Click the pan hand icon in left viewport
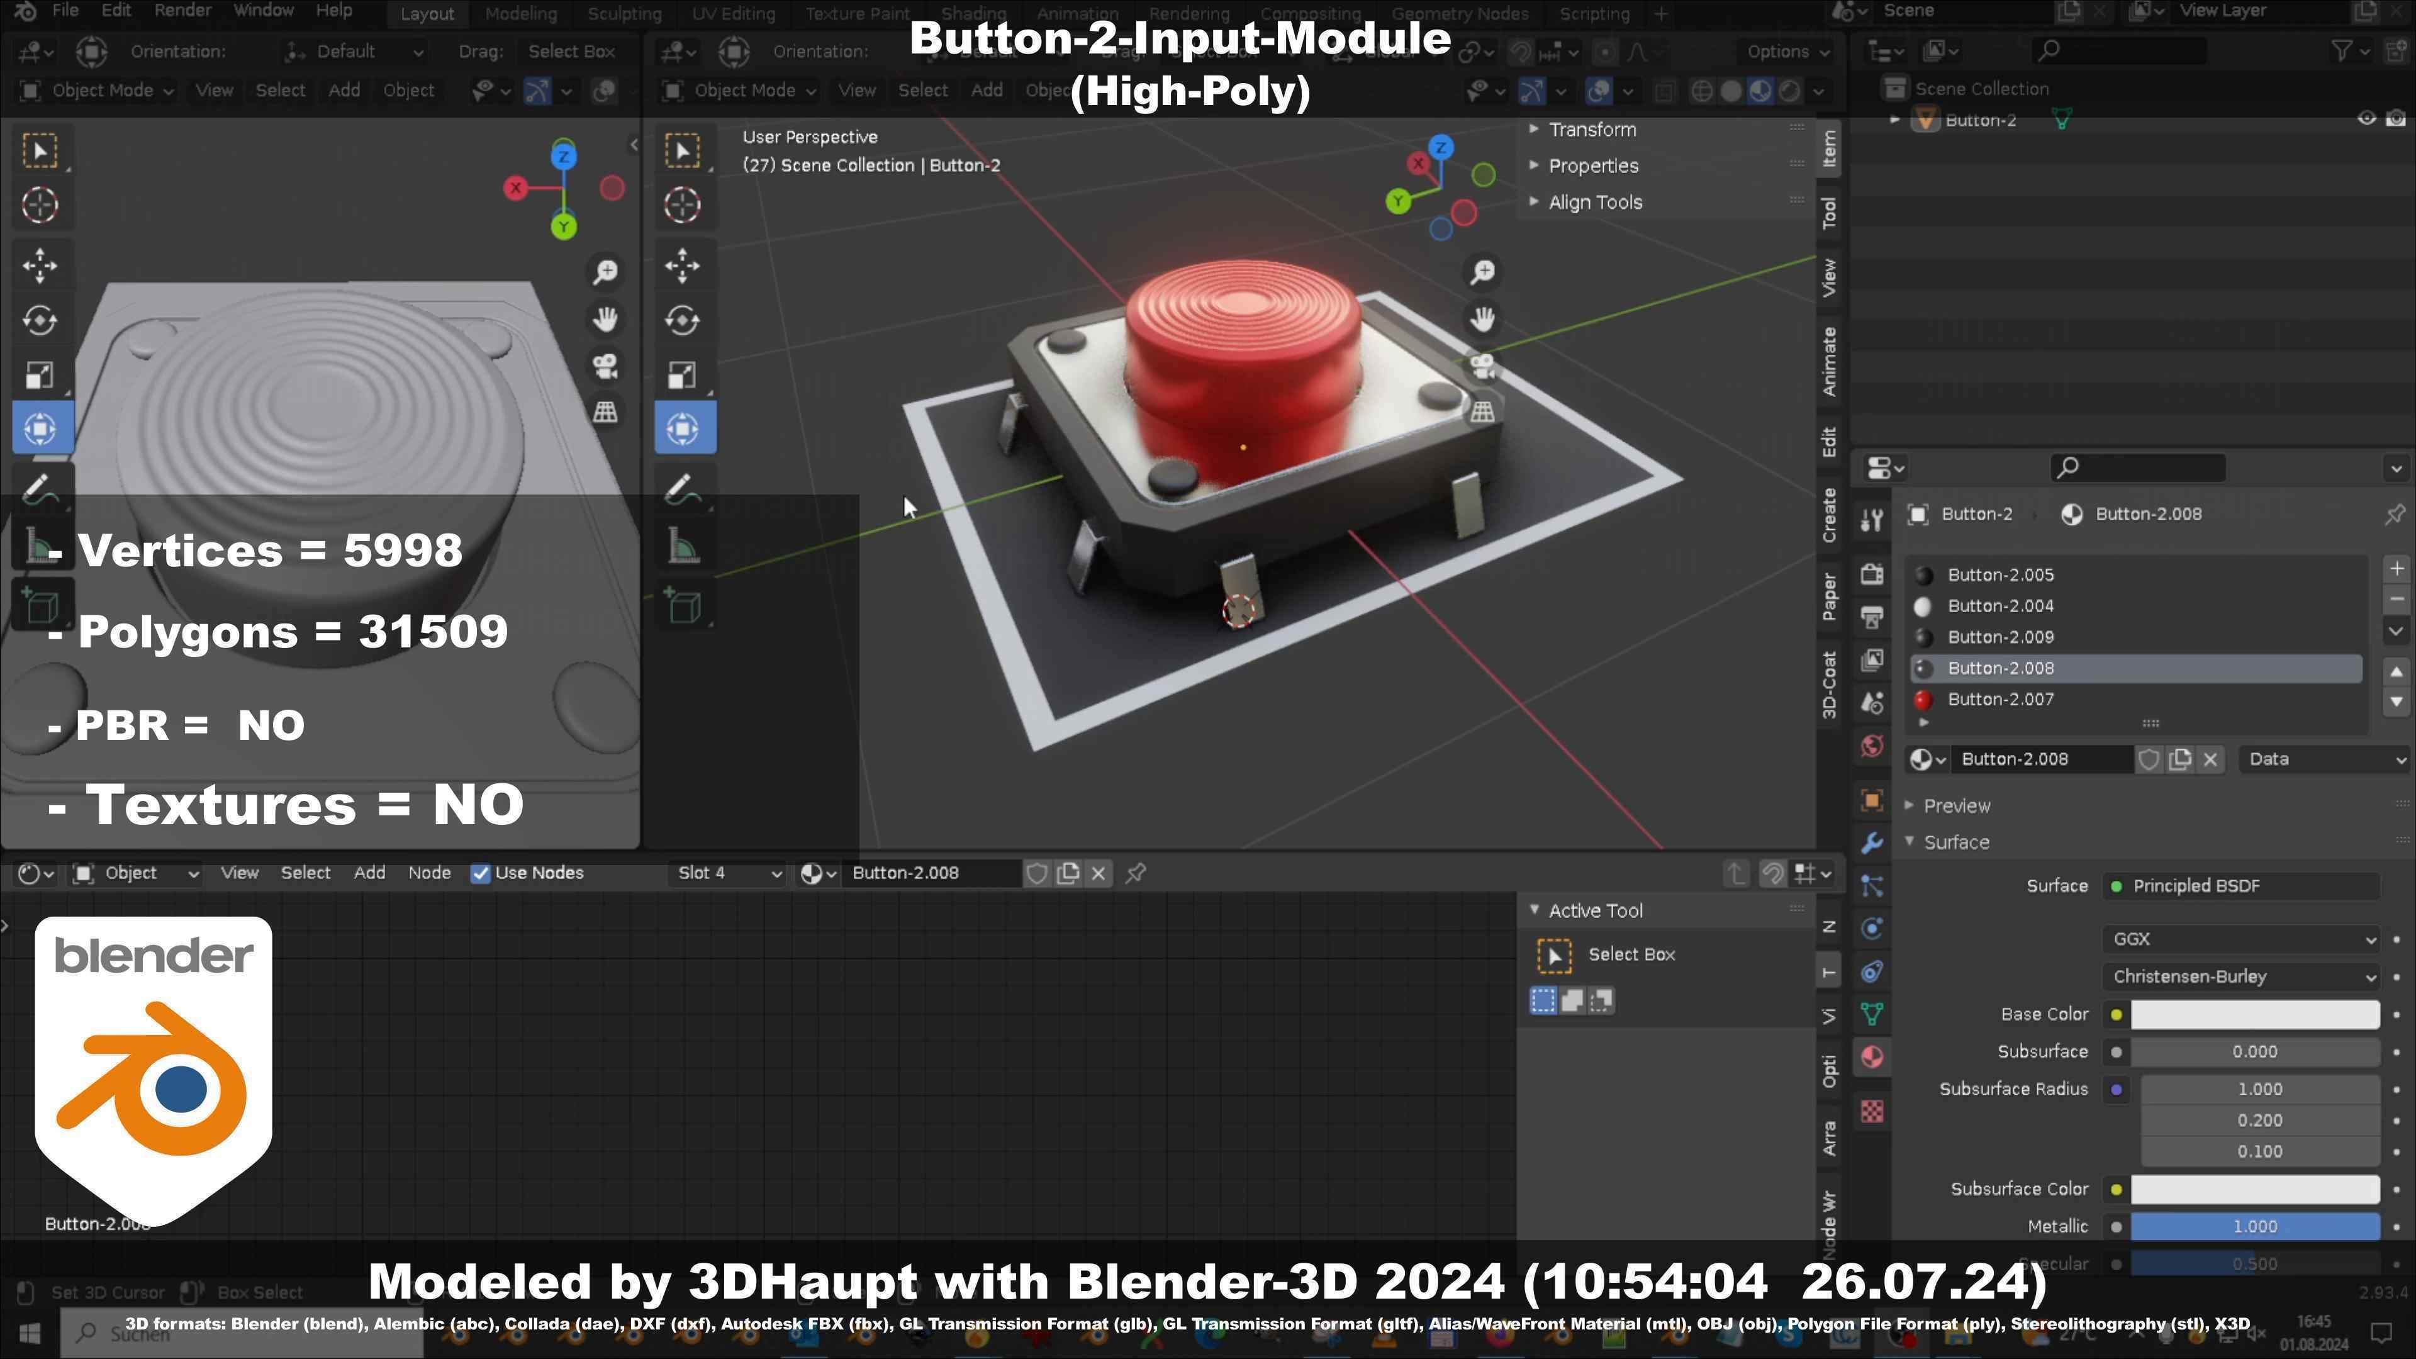This screenshot has height=1359, width=2416. click(x=606, y=319)
